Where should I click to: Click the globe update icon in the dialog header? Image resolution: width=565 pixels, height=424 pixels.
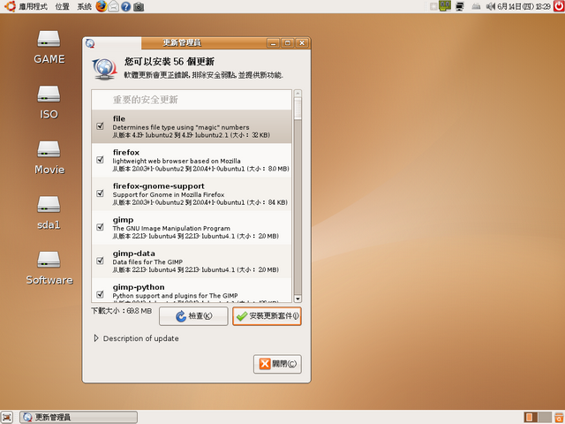[104, 69]
